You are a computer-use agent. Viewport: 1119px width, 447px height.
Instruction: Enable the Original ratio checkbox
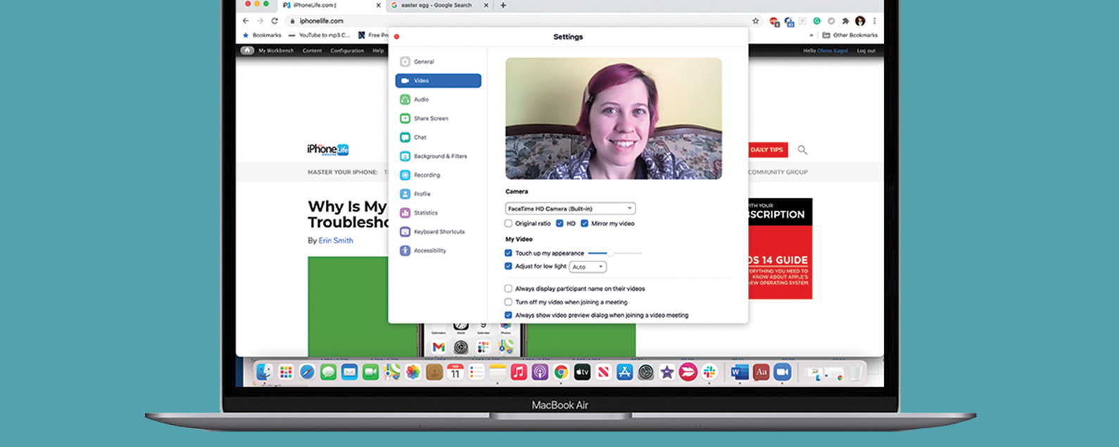pyautogui.click(x=508, y=223)
